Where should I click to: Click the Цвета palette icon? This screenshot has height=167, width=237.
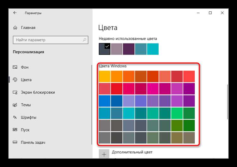pos(15,80)
